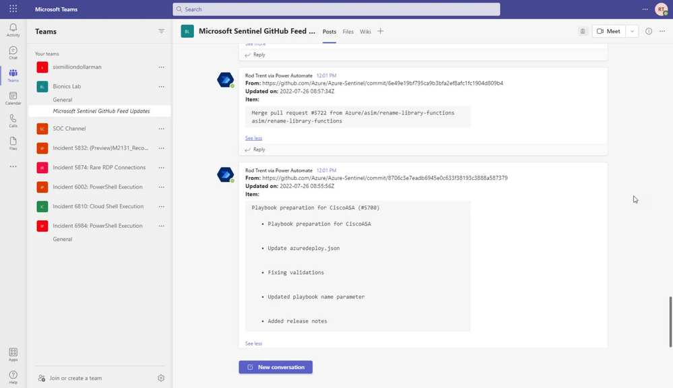Open more options for Incident 5874 team
Image resolution: width=673 pixels, height=388 pixels.
[162, 167]
